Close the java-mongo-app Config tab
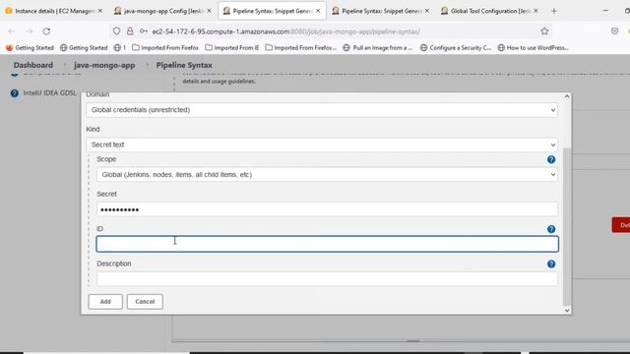The height and width of the screenshot is (354, 630). click(x=209, y=11)
